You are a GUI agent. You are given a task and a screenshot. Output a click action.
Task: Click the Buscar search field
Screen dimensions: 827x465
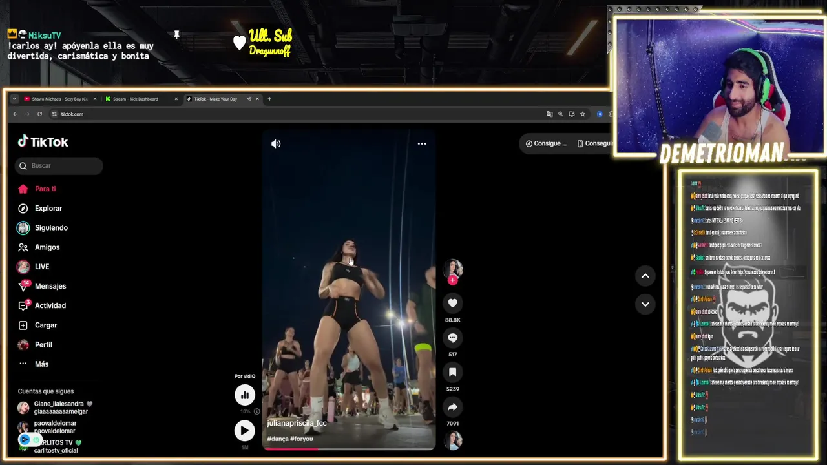(59, 166)
